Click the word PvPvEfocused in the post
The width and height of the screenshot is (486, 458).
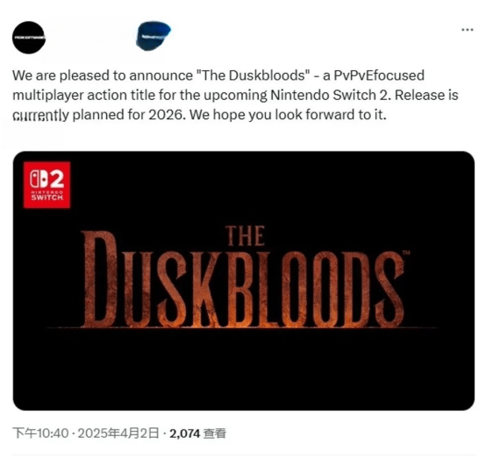tap(379, 75)
